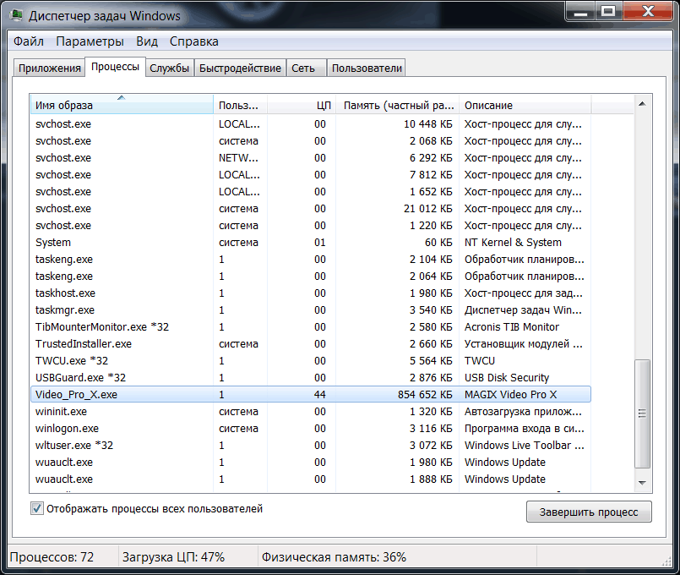The image size is (680, 575).
Task: Select the wltuser.exe *32 process
Action: click(311, 446)
